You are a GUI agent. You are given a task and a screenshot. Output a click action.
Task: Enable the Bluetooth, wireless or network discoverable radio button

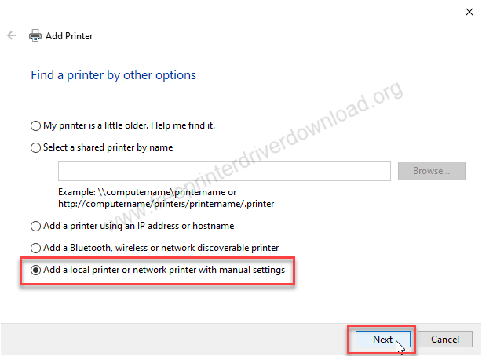[35, 248]
